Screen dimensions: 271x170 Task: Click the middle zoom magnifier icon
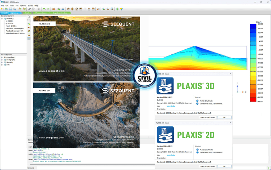coord(108,9)
